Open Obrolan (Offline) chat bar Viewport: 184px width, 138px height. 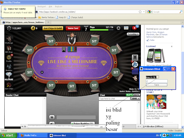(x=160, y=126)
